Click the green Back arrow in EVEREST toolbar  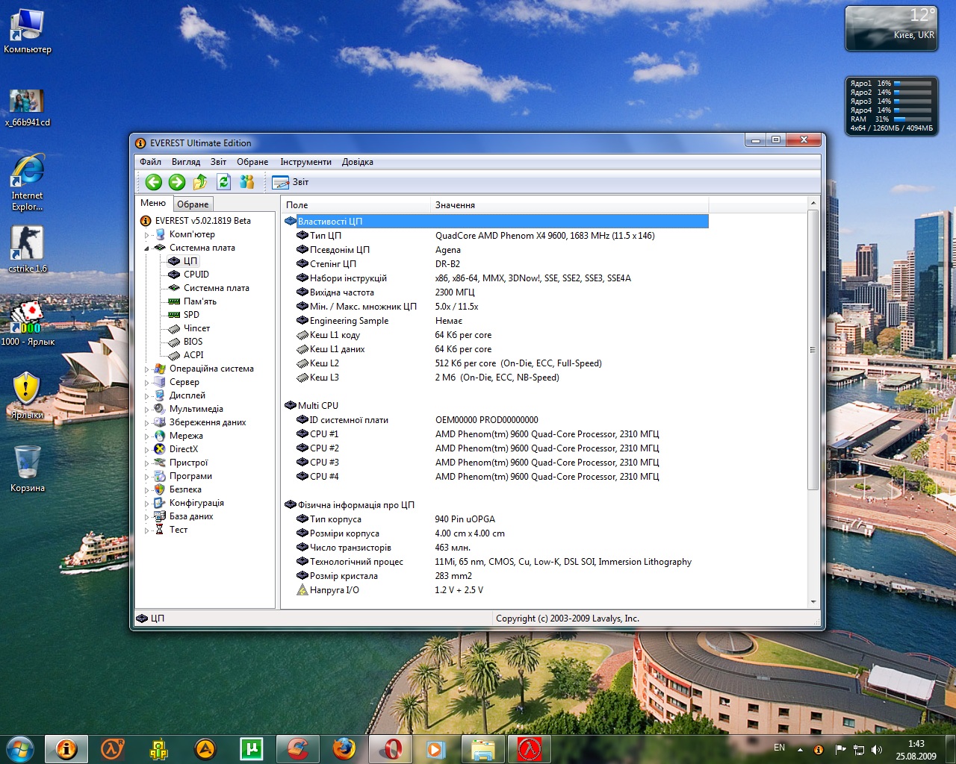154,182
